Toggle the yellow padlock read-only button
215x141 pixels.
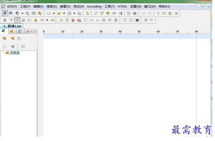click(x=36, y=20)
